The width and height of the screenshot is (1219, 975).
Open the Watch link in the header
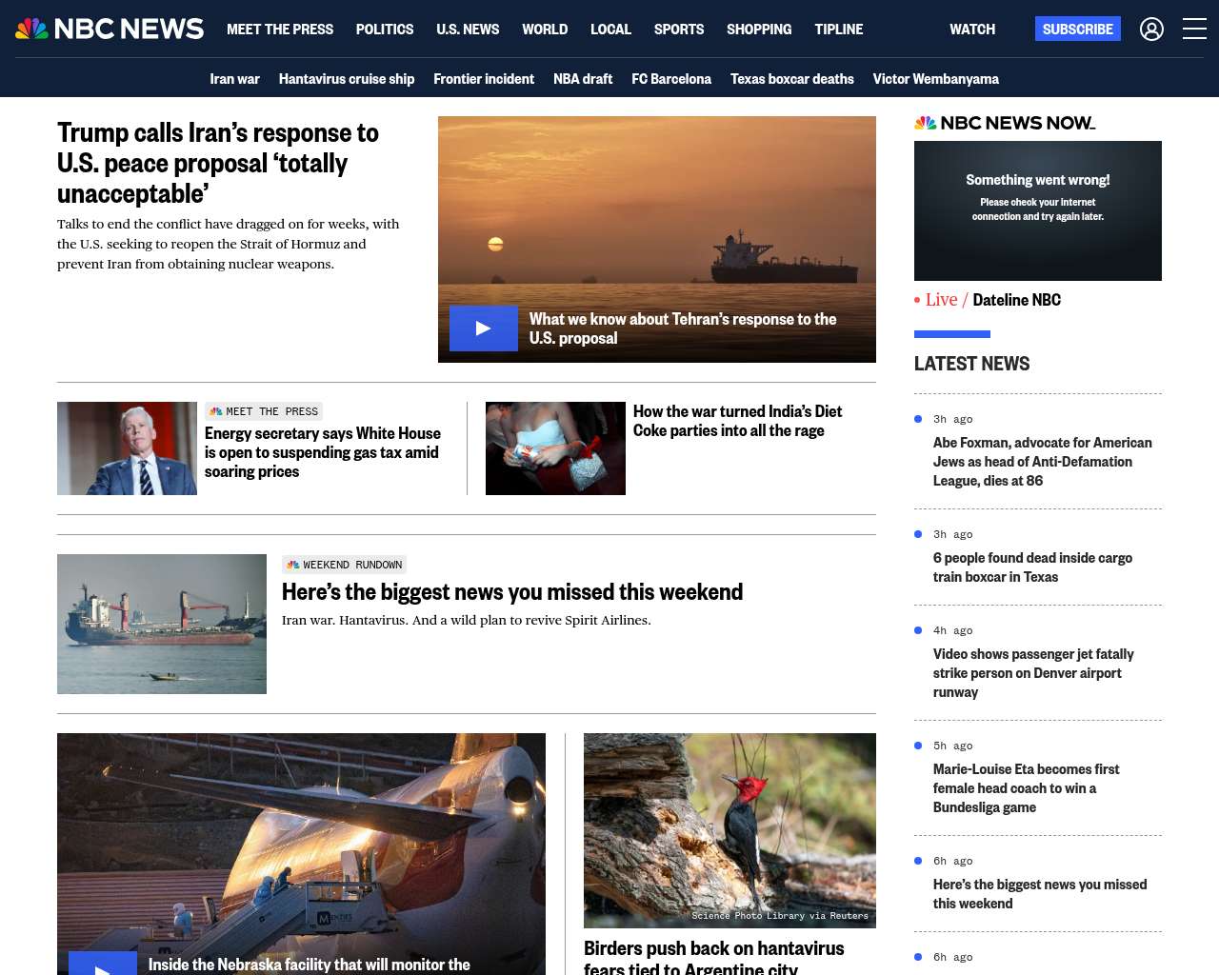972,30
